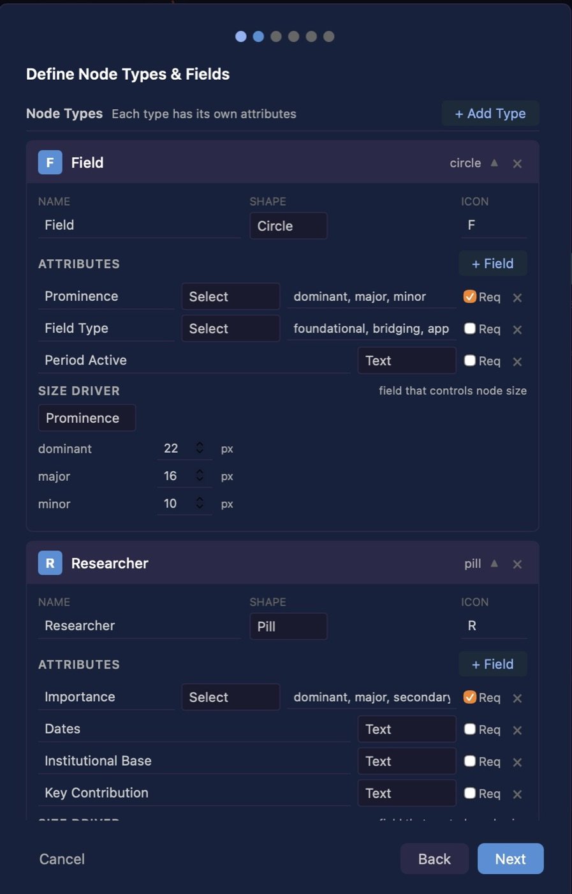Go to the third wizard step dot

pyautogui.click(x=276, y=36)
